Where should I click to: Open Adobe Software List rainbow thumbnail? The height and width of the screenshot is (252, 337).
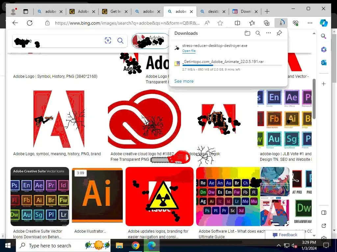[228, 197]
